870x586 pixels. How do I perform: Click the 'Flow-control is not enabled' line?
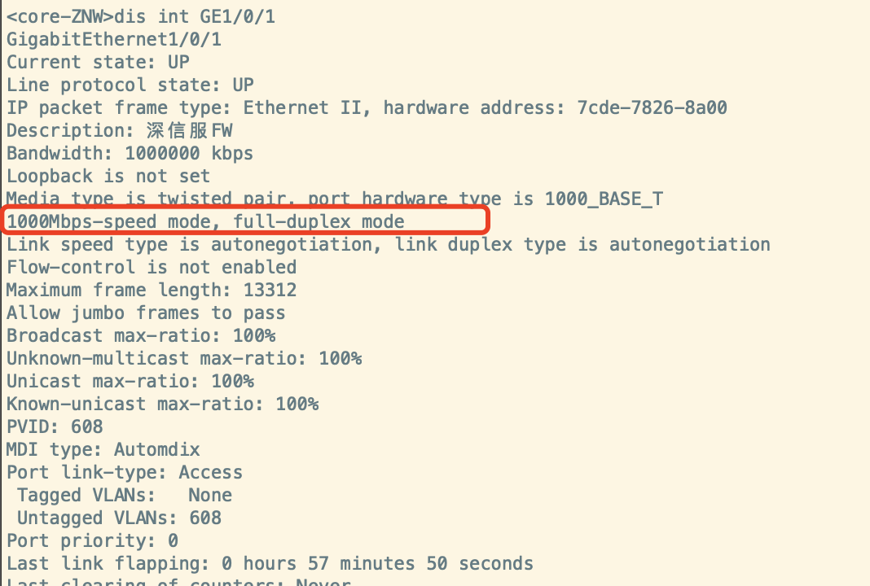pyautogui.click(x=152, y=267)
